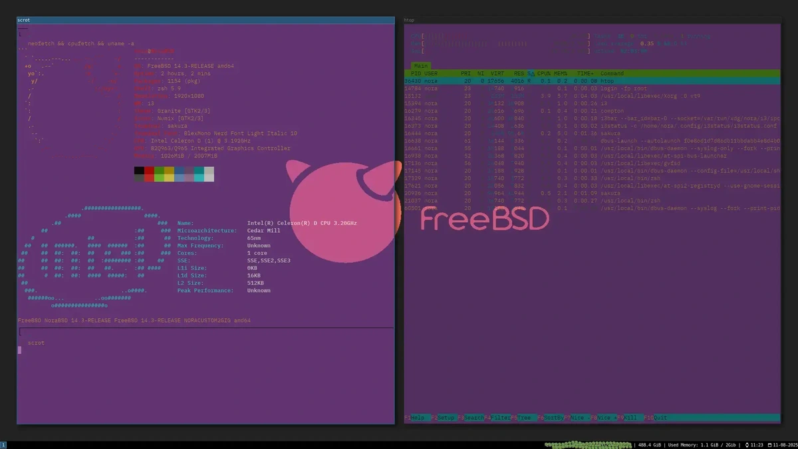Sort processes by the CPU% column header
The width and height of the screenshot is (798, 449).
tap(543, 73)
